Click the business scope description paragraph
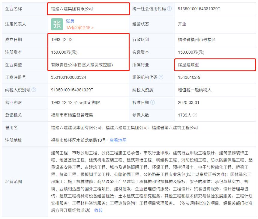This screenshot has height=219, width=258. pos(152,182)
